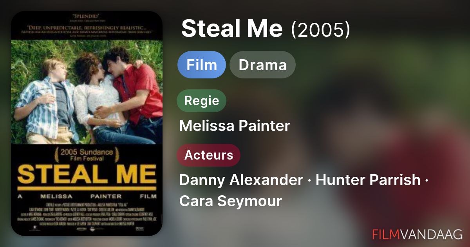This screenshot has height=247, width=470.
Task: Click the Steal Me title heading
Action: (x=232, y=29)
